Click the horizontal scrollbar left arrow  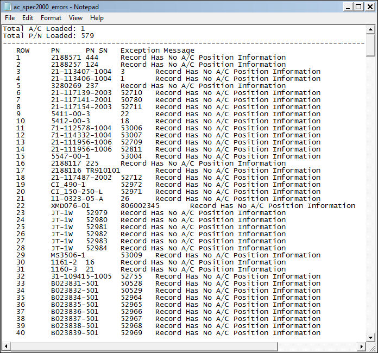coord(6,346)
